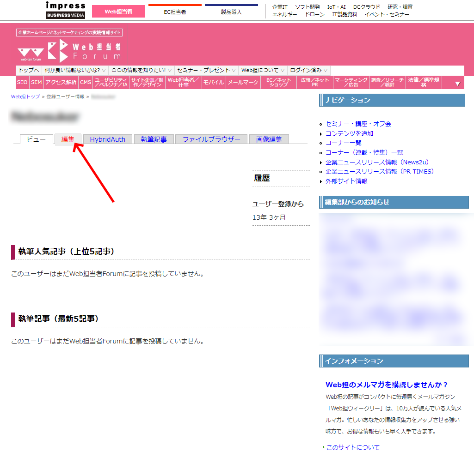Open the 研究・調査 link

400,7
